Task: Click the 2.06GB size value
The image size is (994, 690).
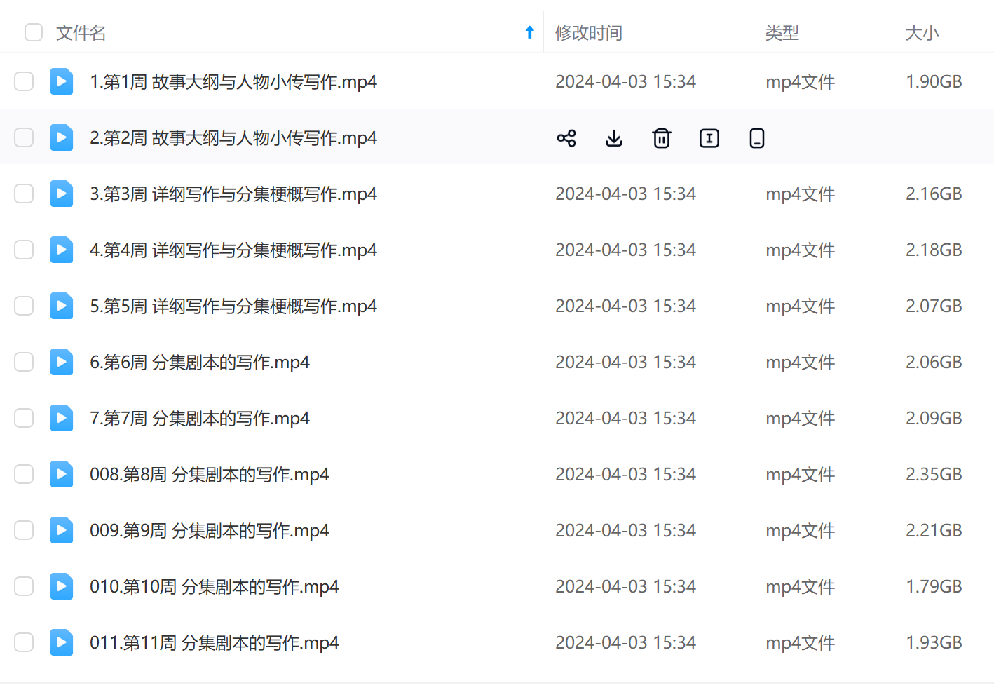Action: pyautogui.click(x=934, y=363)
